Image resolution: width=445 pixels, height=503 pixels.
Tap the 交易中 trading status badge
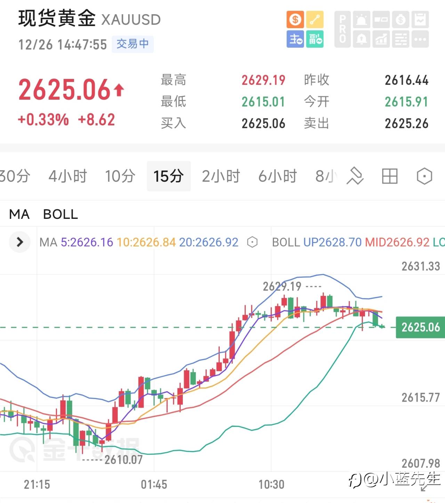(x=132, y=44)
